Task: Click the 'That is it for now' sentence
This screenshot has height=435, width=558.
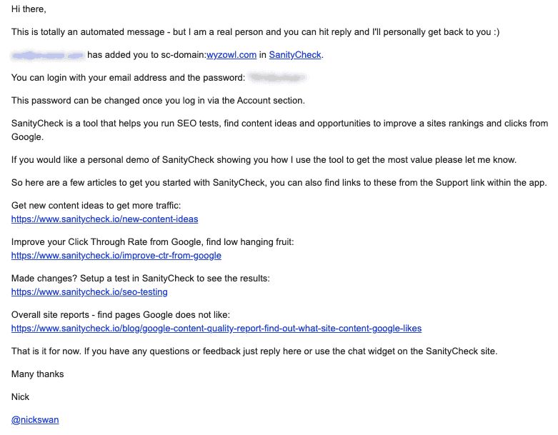Action: pyautogui.click(x=254, y=351)
